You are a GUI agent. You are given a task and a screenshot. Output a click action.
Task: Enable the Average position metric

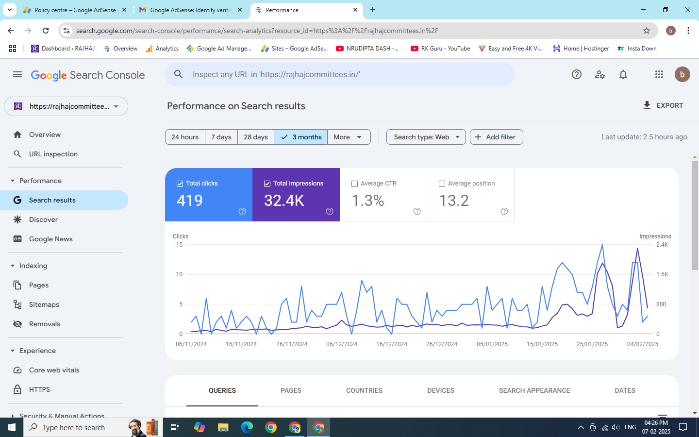(x=442, y=184)
